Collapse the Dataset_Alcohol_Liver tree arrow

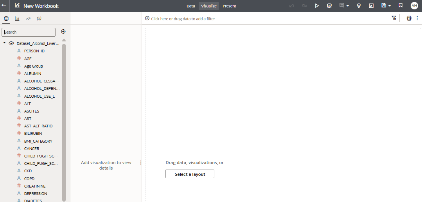click(4, 43)
